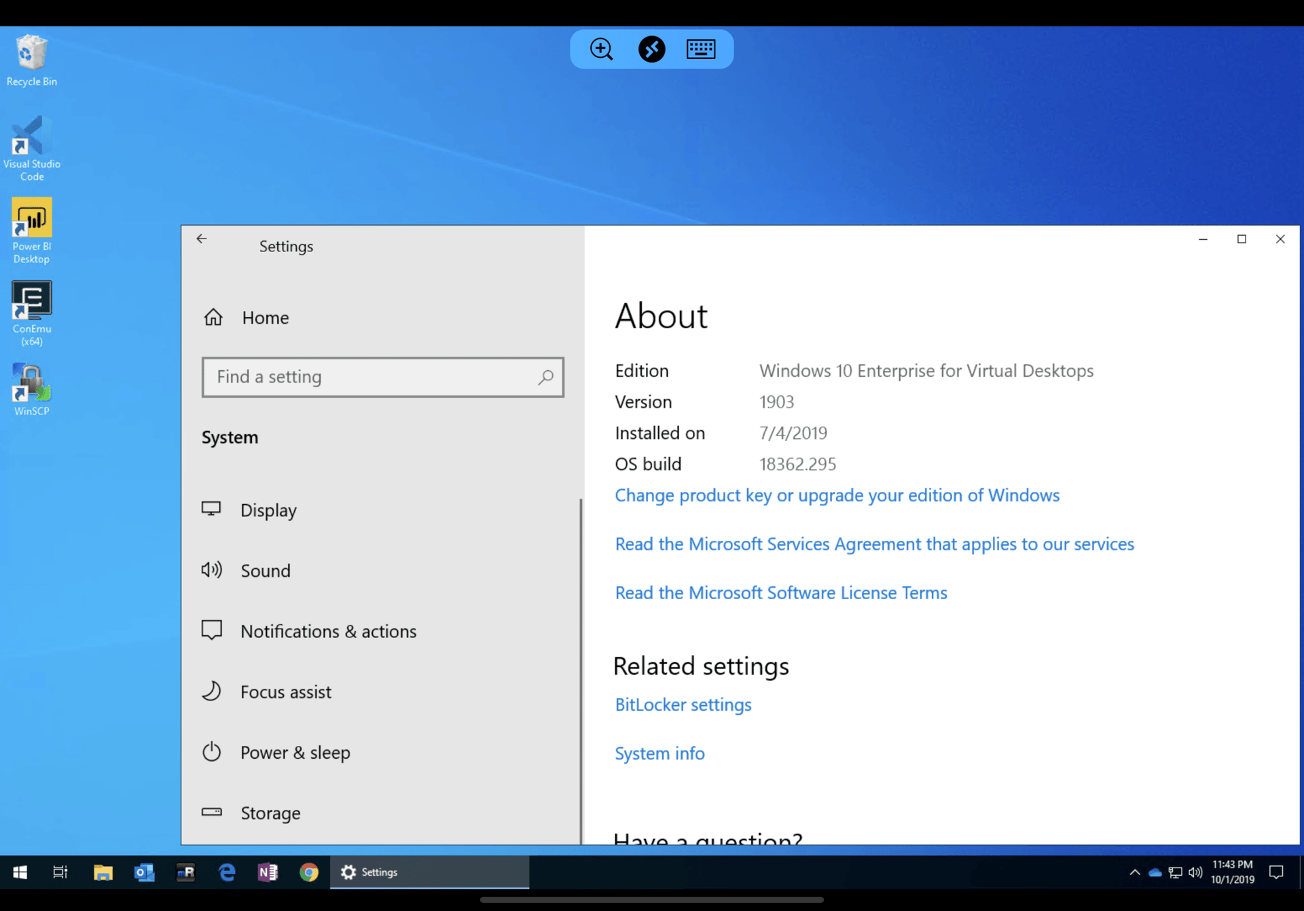Expand hidden icons in the system tray
This screenshot has height=911, width=1304.
1134,872
